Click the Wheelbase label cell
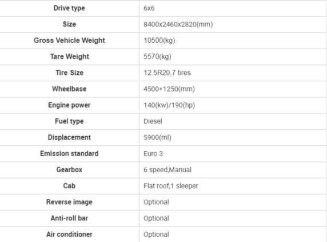Screen dimensions: 327x242 coord(69,89)
